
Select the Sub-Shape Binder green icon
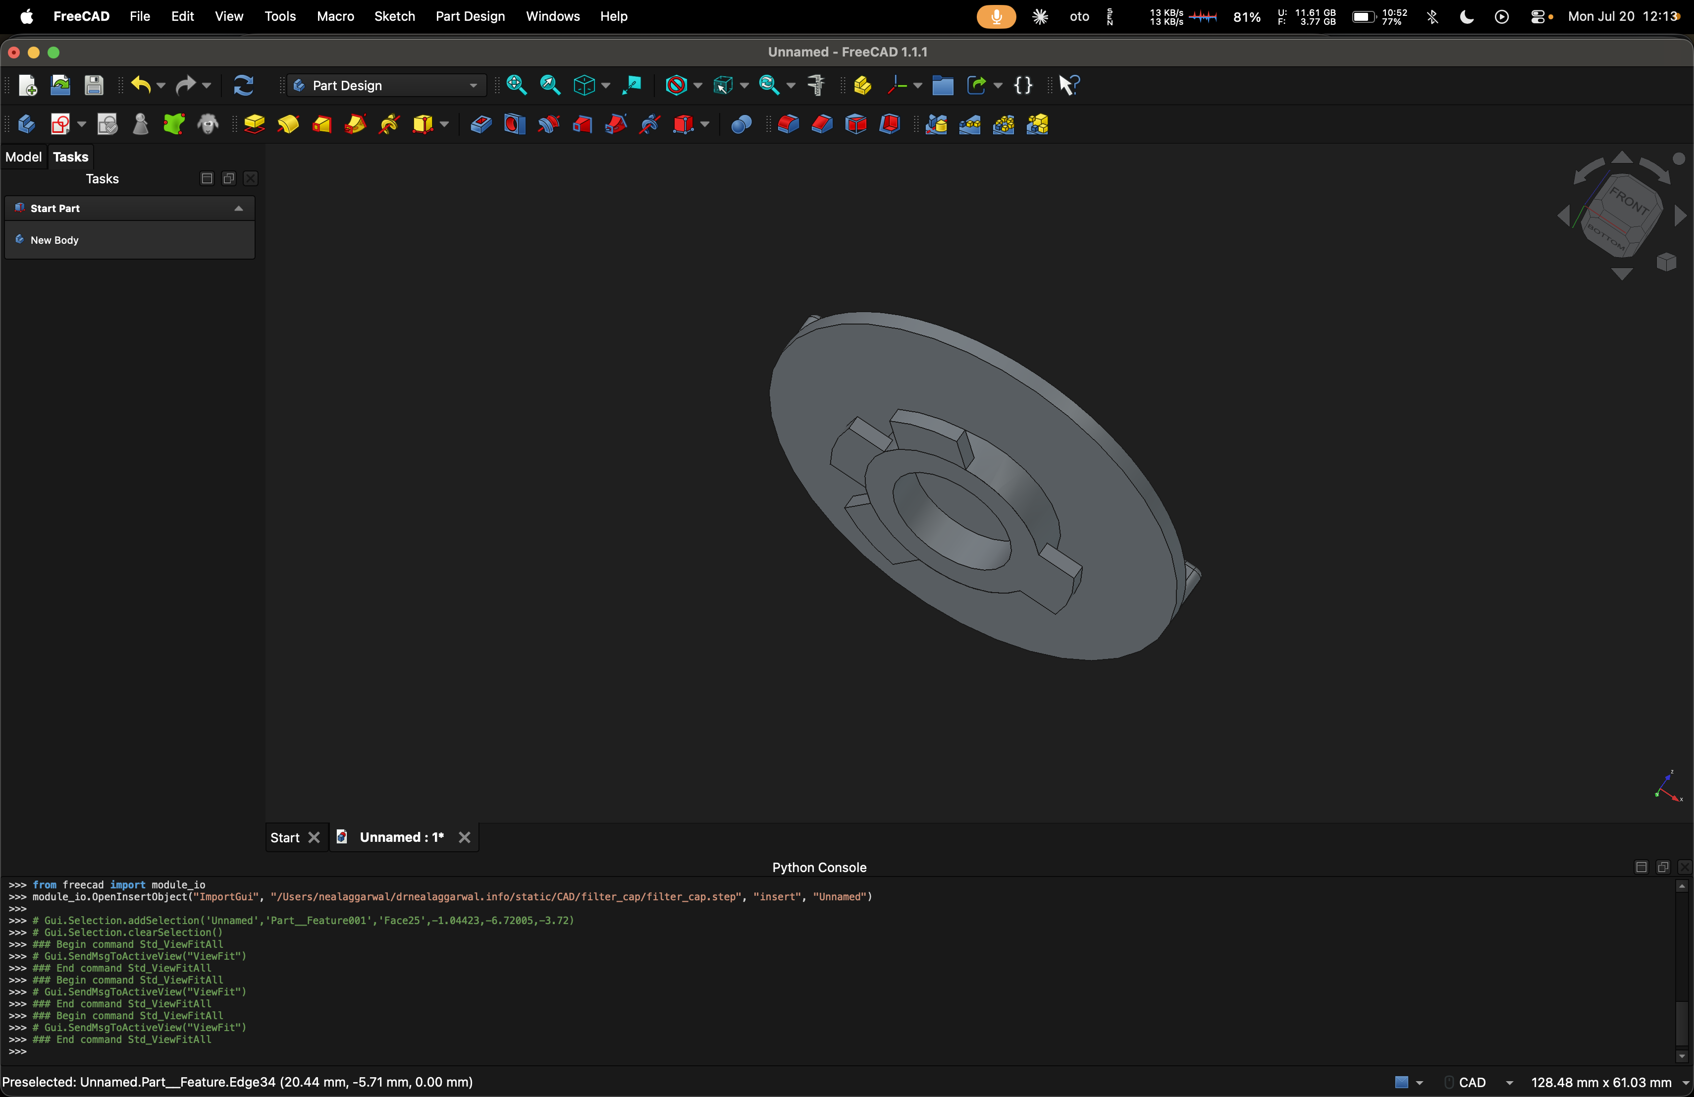(174, 124)
